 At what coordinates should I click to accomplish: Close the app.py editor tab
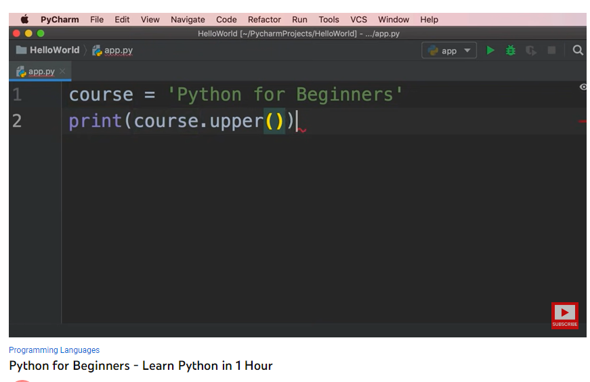[62, 71]
